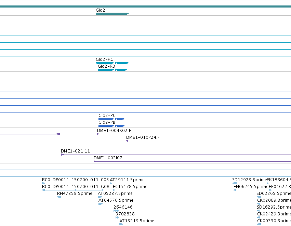
Task: Click the Gld2-PB coding region glyph
Action: [x=111, y=126]
